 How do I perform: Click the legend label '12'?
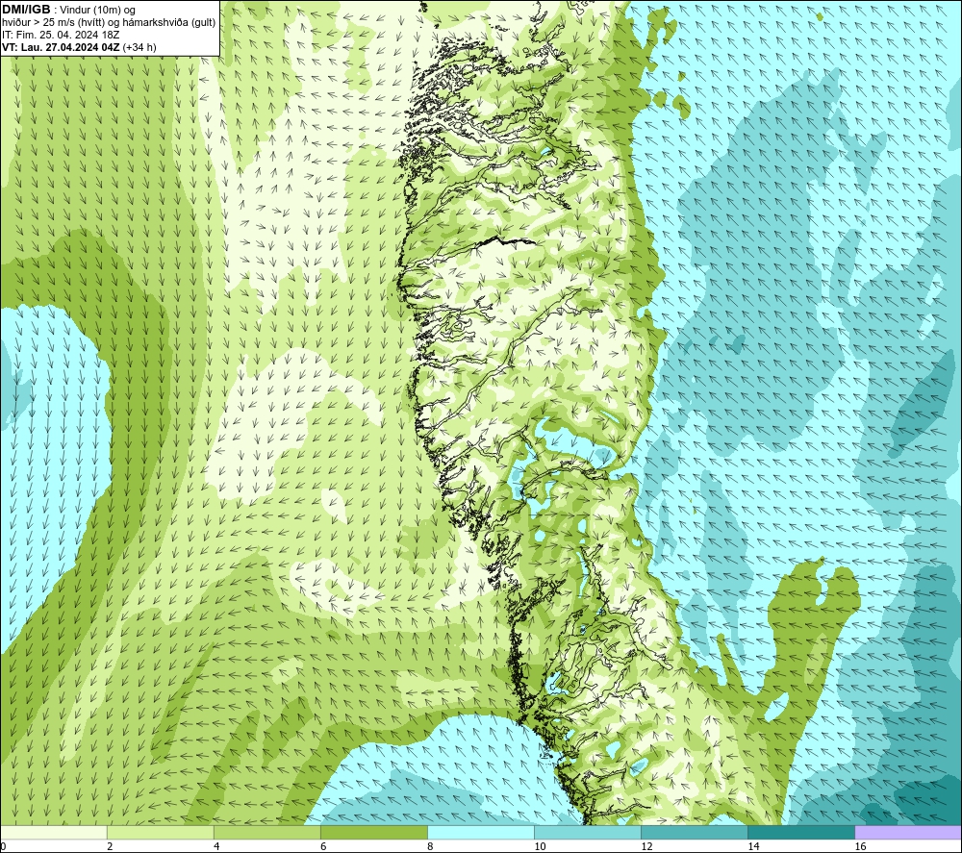point(646,846)
